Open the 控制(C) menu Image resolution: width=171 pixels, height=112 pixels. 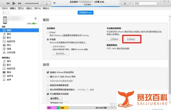(29, 8)
